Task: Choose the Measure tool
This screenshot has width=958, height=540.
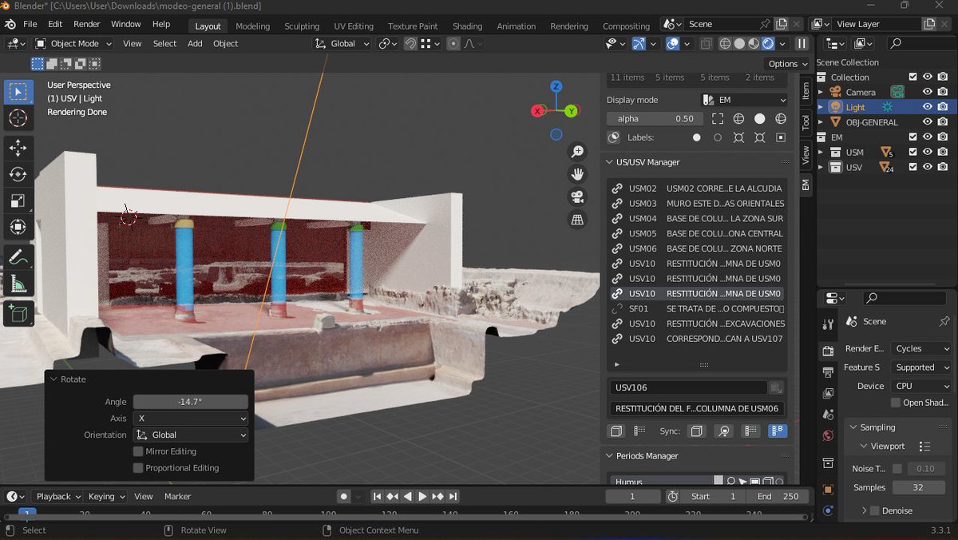Action: pos(18,284)
